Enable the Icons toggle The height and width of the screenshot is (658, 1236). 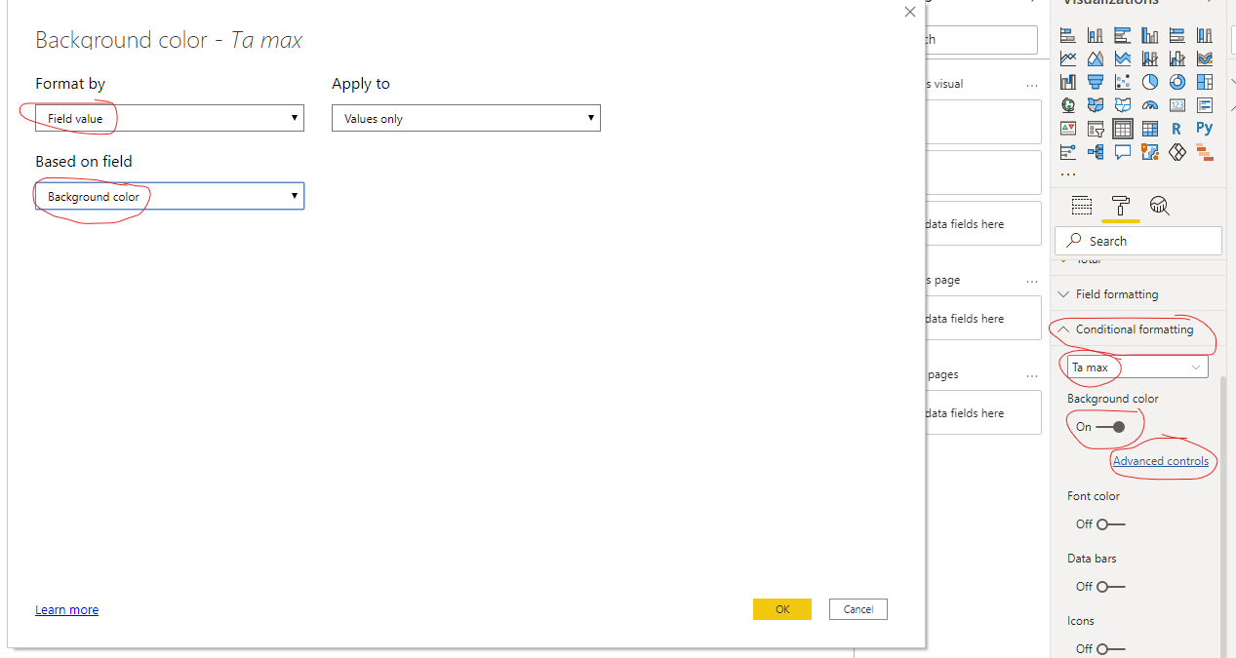pos(1110,648)
